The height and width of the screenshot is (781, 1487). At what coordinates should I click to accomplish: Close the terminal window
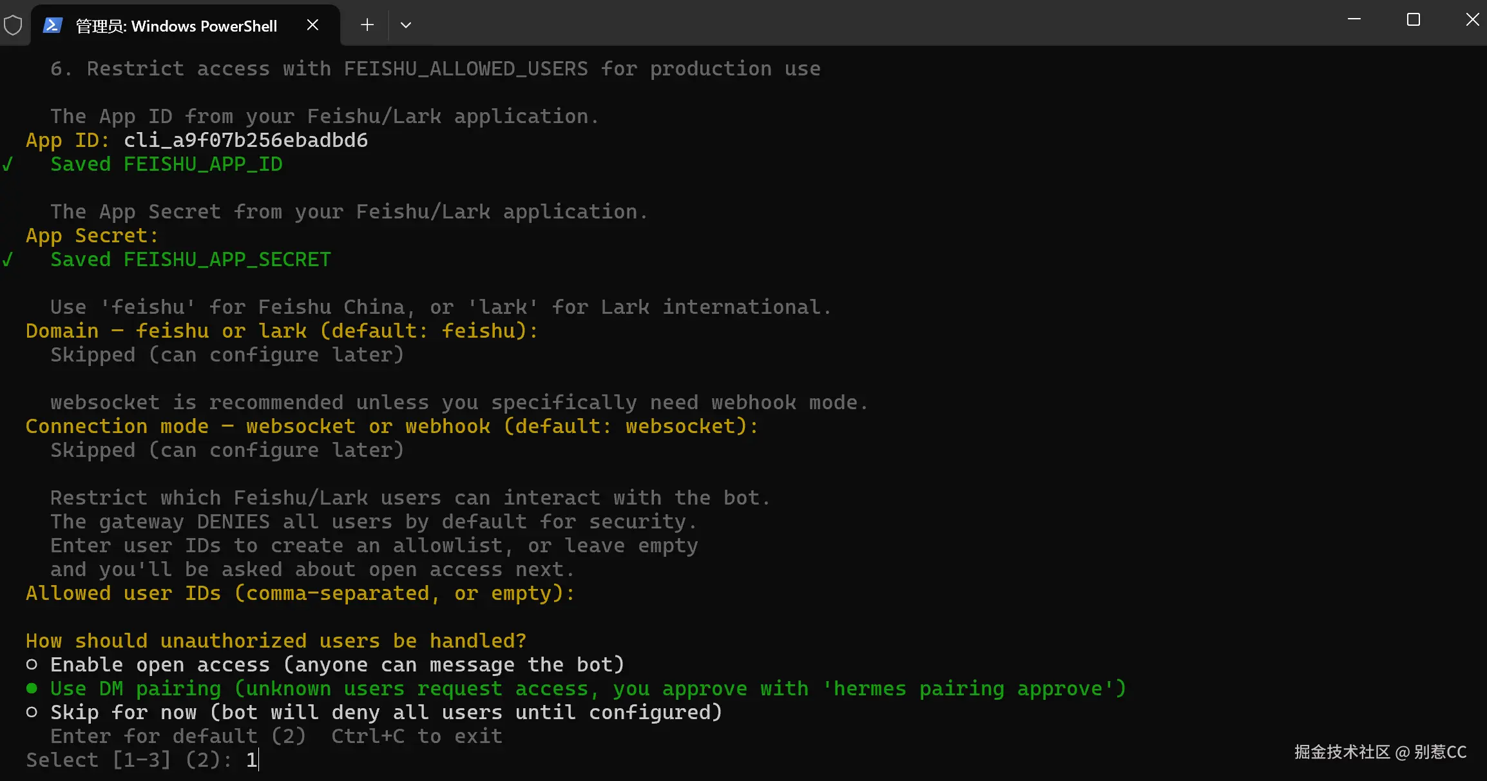[x=1472, y=19]
